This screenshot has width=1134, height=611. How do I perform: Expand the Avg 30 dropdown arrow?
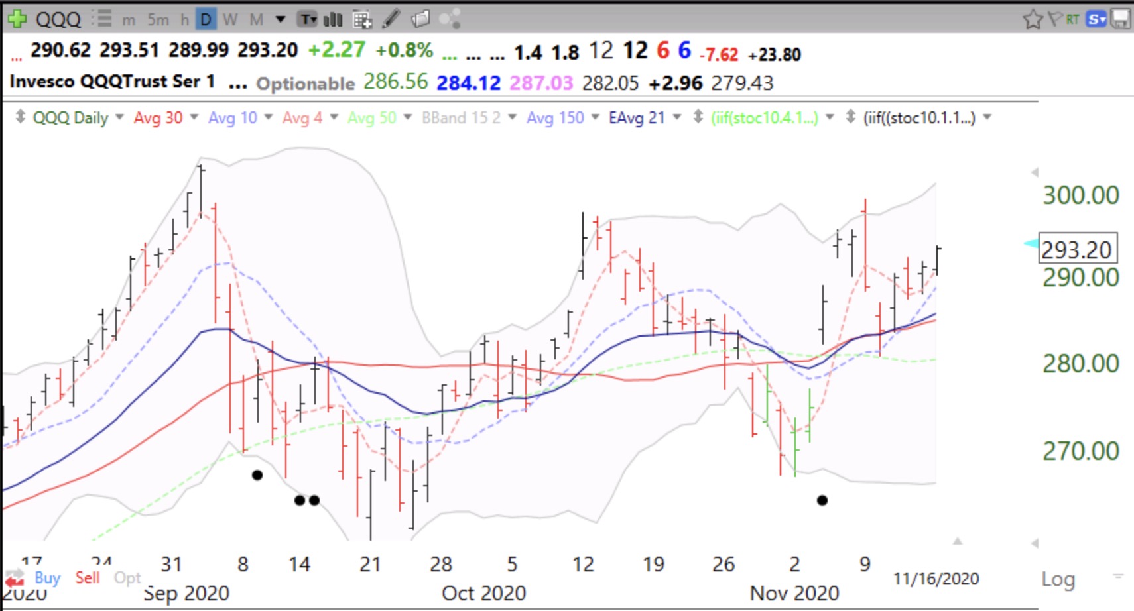coord(194,117)
